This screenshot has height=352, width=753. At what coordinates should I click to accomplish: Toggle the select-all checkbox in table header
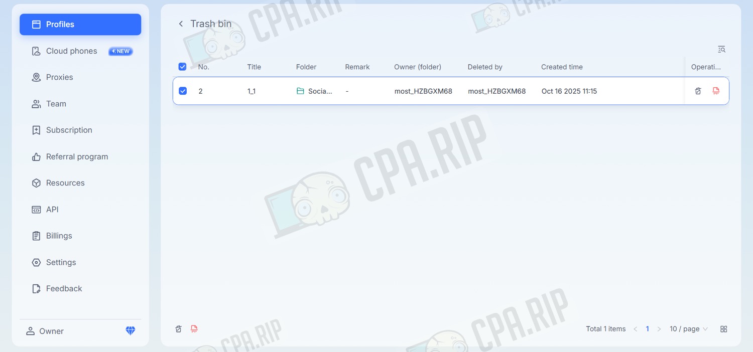(183, 67)
